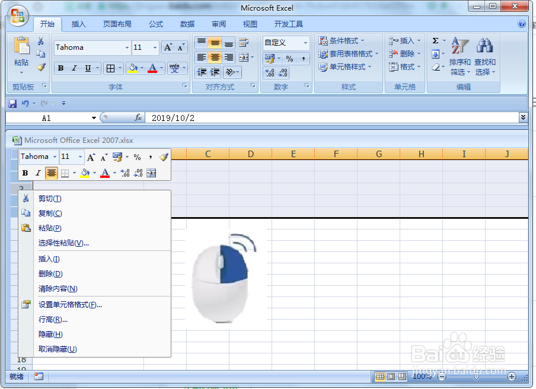Viewport: 536px width, 389px height.
Task: Toggle Underline in the ribbon
Action: click(88, 68)
